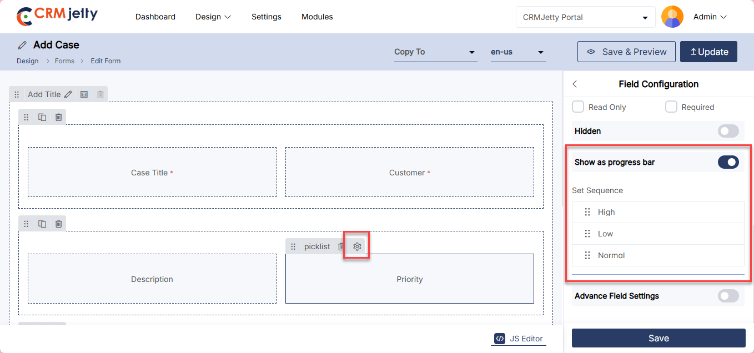Screen dimensions: 754x353
Task: Delete the picklist Priority field
Action: [x=341, y=246]
